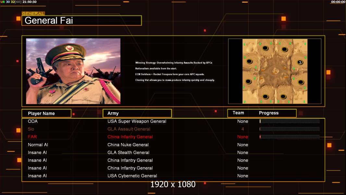Click the FAR player loading progress bar
Image resolution: width=346 pixels, height=195 pixels.
pyautogui.click(x=290, y=137)
